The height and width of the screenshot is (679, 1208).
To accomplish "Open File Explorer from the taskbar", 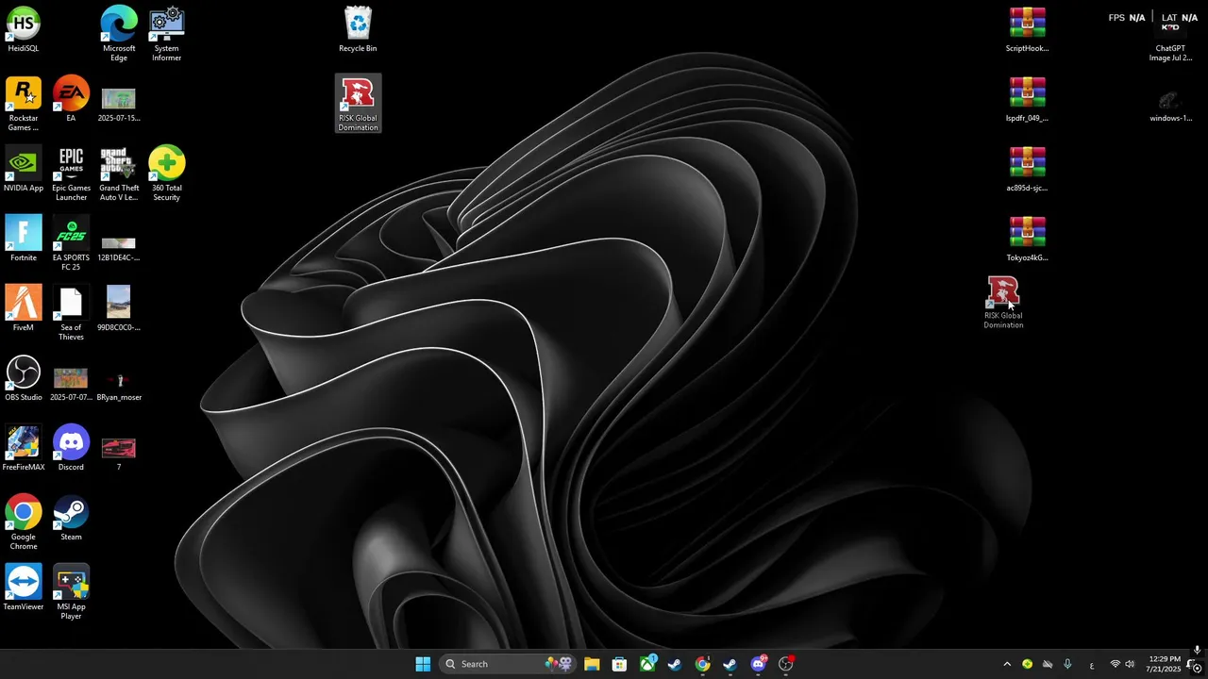I will (x=592, y=664).
